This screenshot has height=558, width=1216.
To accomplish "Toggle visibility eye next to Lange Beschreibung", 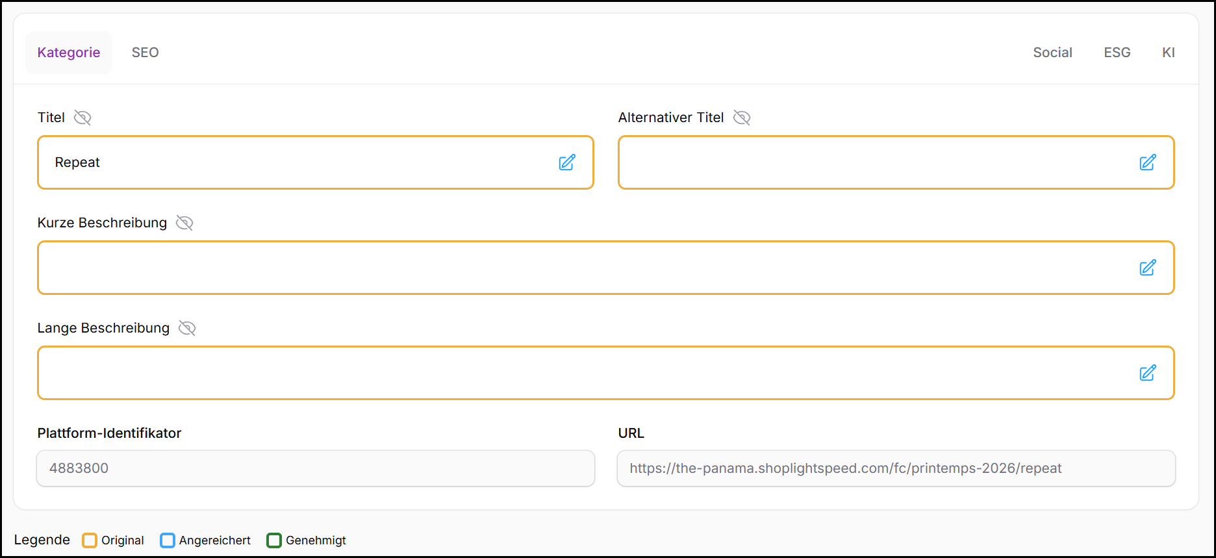I will (187, 328).
